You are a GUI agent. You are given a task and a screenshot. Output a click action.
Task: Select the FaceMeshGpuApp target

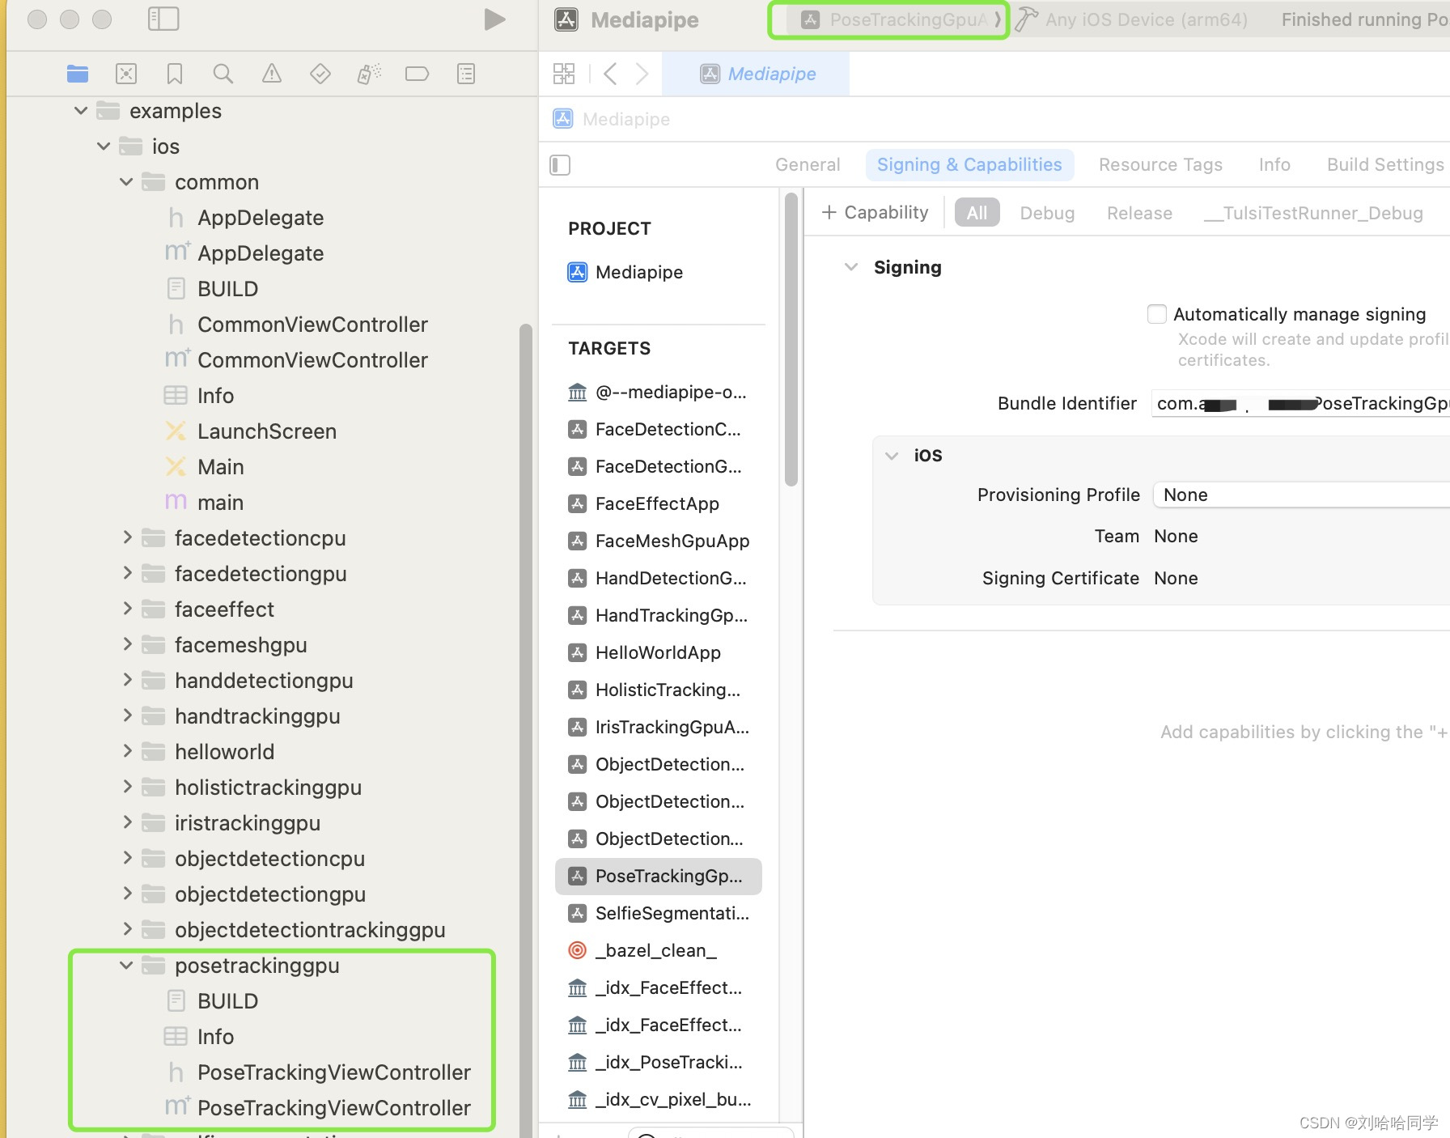(x=659, y=541)
